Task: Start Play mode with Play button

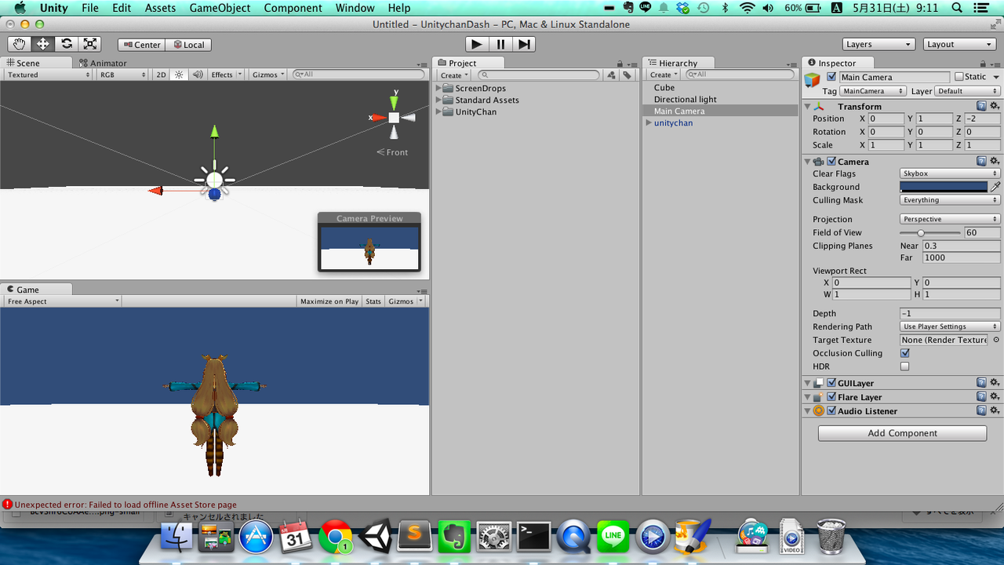Action: coord(477,45)
